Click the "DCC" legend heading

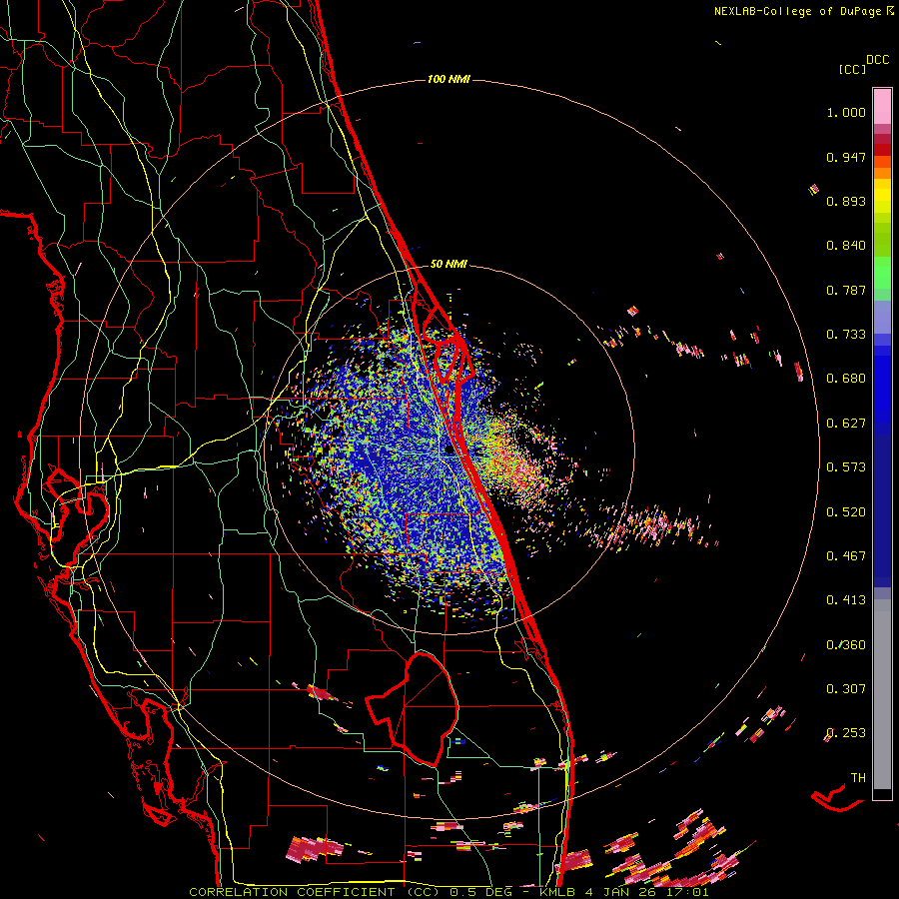878,60
